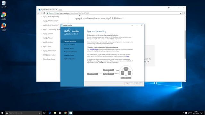The image size is (205, 115).
Task: Open Mozilla Firefox desktop shortcut
Action: pos(4,27)
